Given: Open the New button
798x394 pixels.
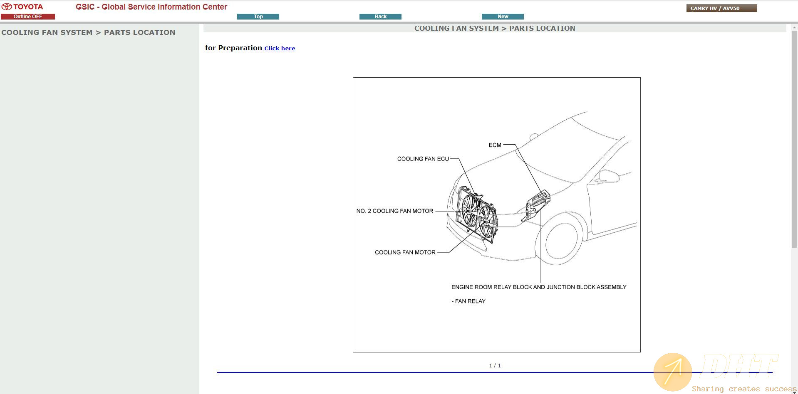Looking at the screenshot, I should tap(503, 17).
